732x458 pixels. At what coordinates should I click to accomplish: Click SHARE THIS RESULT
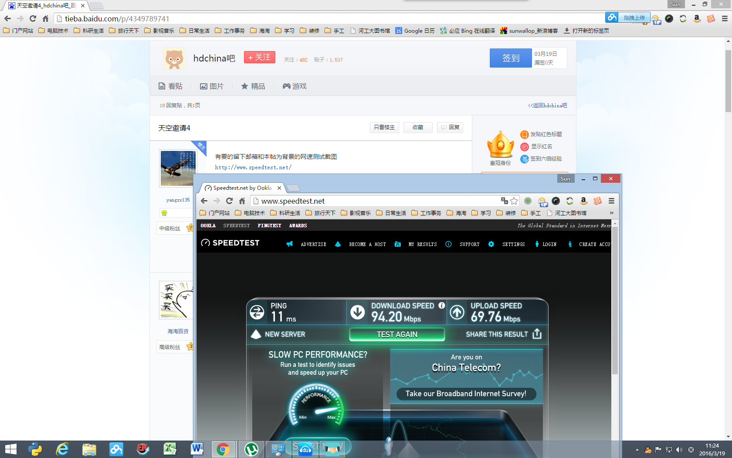coord(504,334)
